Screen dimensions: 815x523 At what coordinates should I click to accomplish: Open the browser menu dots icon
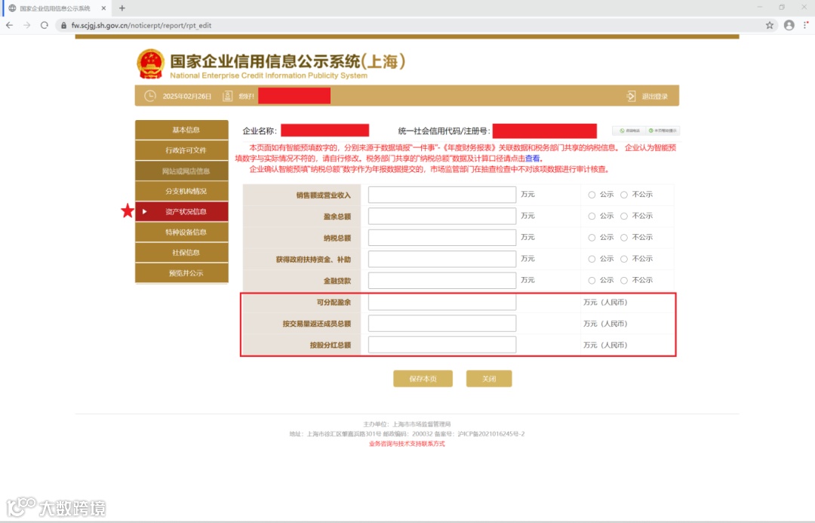pyautogui.click(x=806, y=25)
